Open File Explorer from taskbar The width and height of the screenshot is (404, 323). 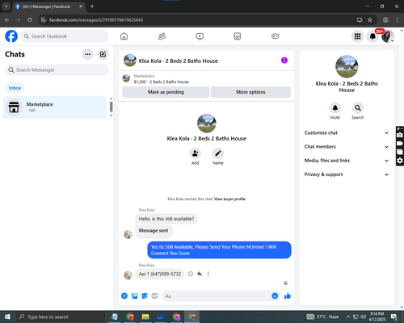click(x=145, y=317)
